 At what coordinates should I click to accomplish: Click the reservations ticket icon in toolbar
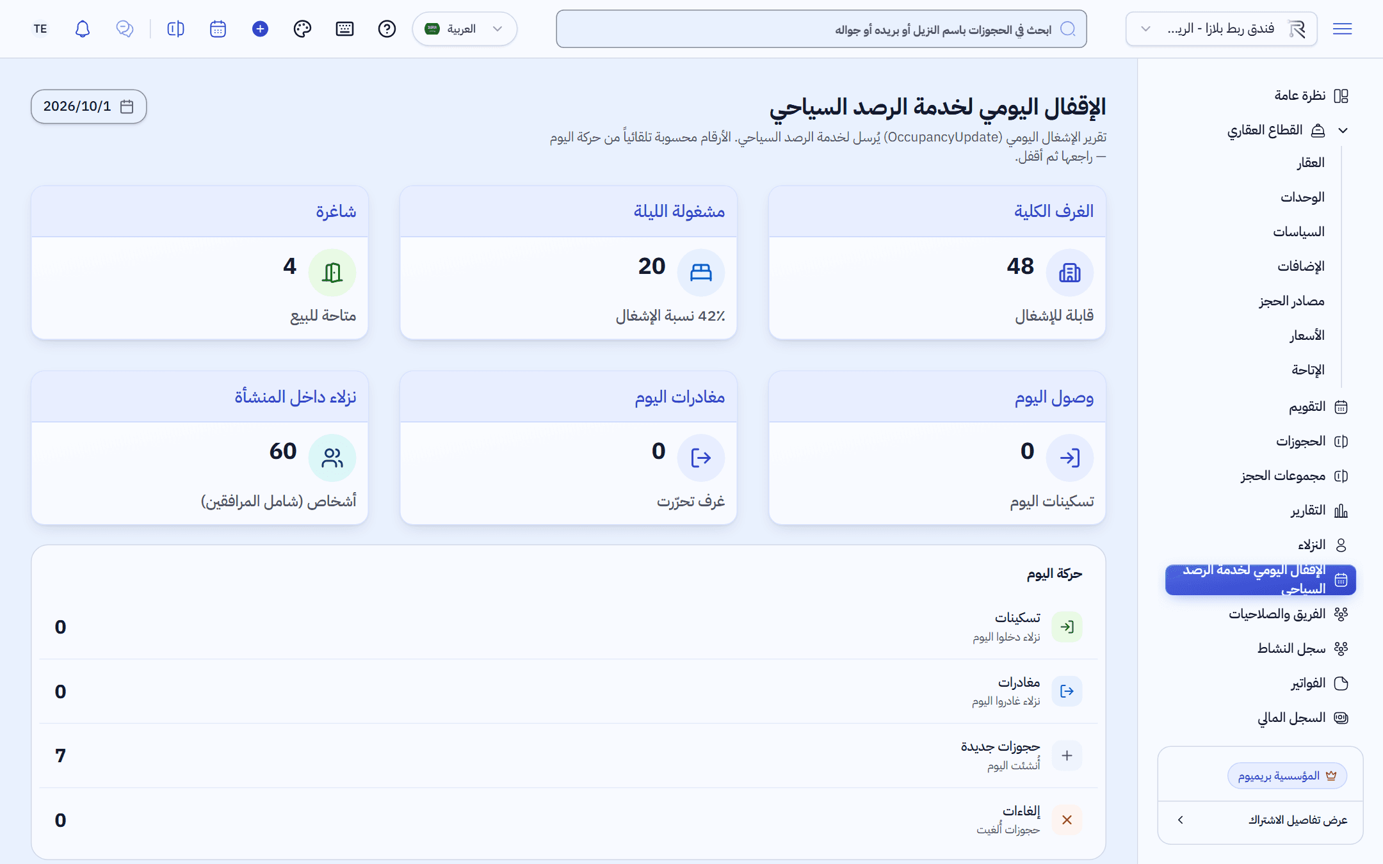click(175, 29)
